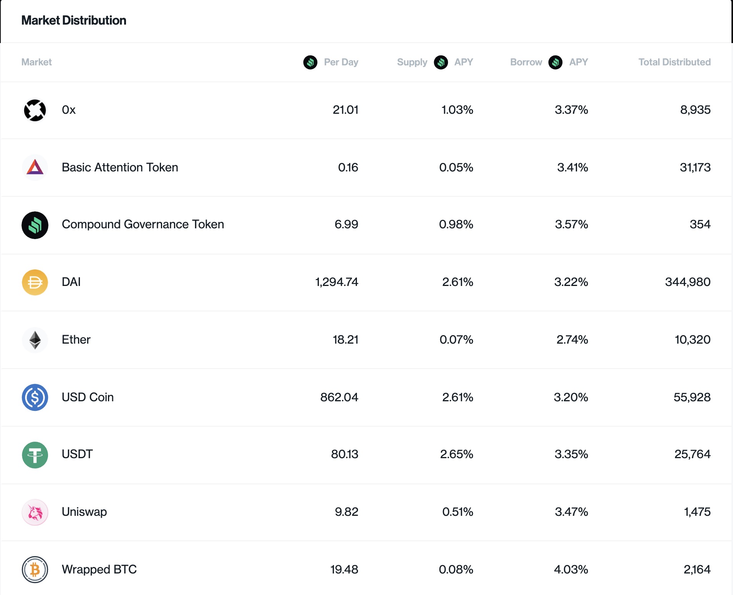Click the Compound Governance Token icon
Viewport: 733px width, 595px height.
click(x=35, y=225)
